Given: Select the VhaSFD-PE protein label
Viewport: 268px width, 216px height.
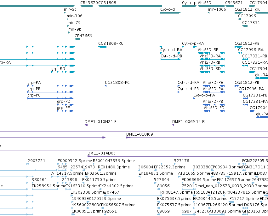Looking at the screenshot, I should [213, 83].
